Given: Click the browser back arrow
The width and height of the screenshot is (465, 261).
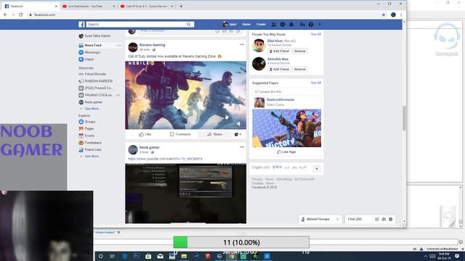Looking at the screenshot, I should [5, 14].
